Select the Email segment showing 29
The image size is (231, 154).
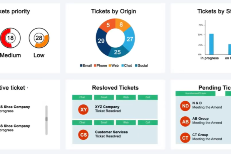pyautogui.click(x=102, y=41)
